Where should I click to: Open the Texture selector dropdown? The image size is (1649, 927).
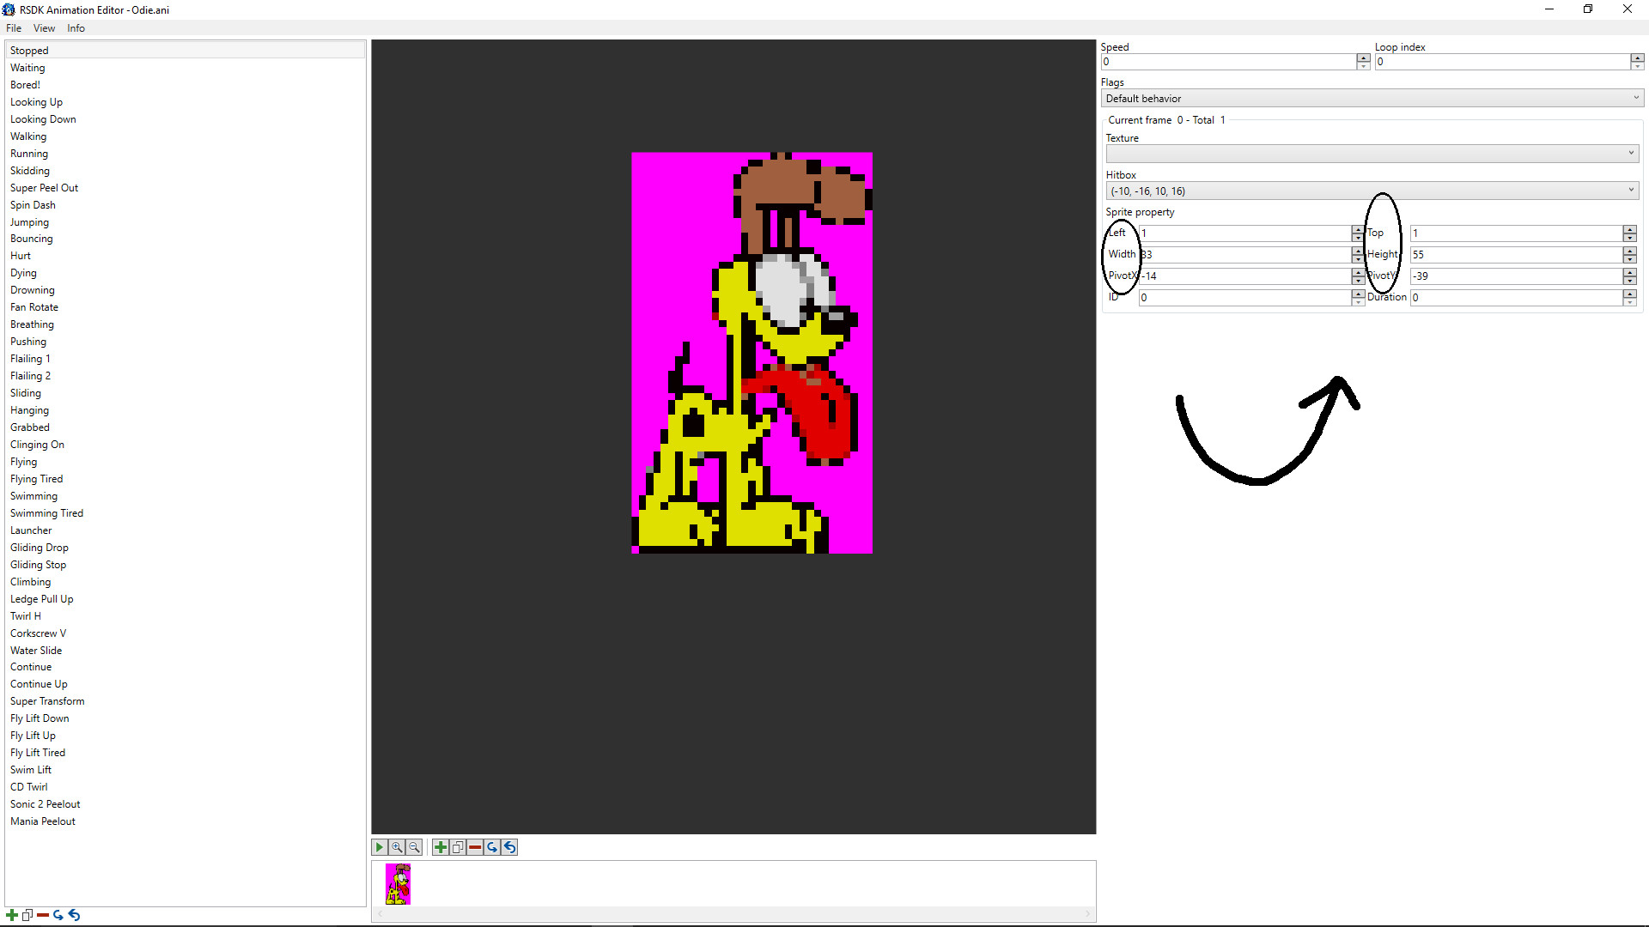(x=1630, y=153)
